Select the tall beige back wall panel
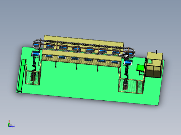This screenshot has height=135, width=181. pyautogui.click(x=84, y=41)
